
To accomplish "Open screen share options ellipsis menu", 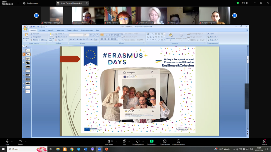I will (87, 3).
